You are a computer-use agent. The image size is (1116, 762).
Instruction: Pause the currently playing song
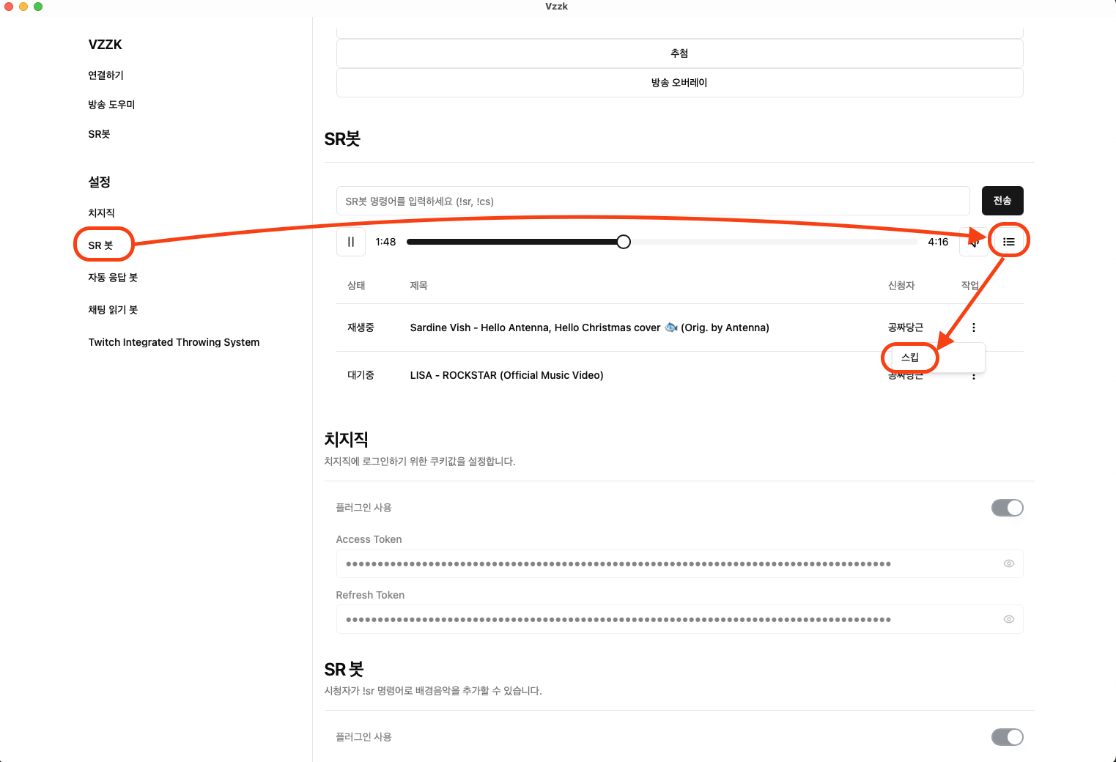click(x=351, y=242)
